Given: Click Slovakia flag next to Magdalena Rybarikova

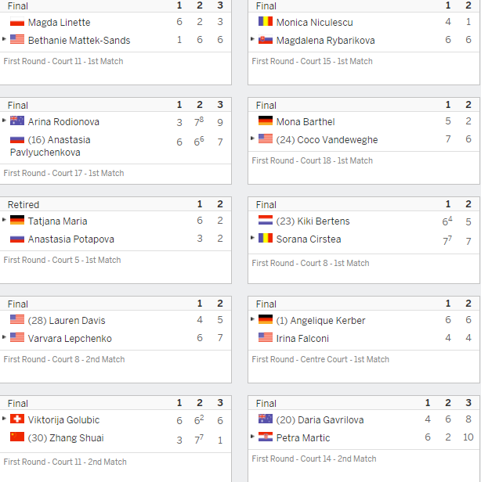Looking at the screenshot, I should [266, 40].
